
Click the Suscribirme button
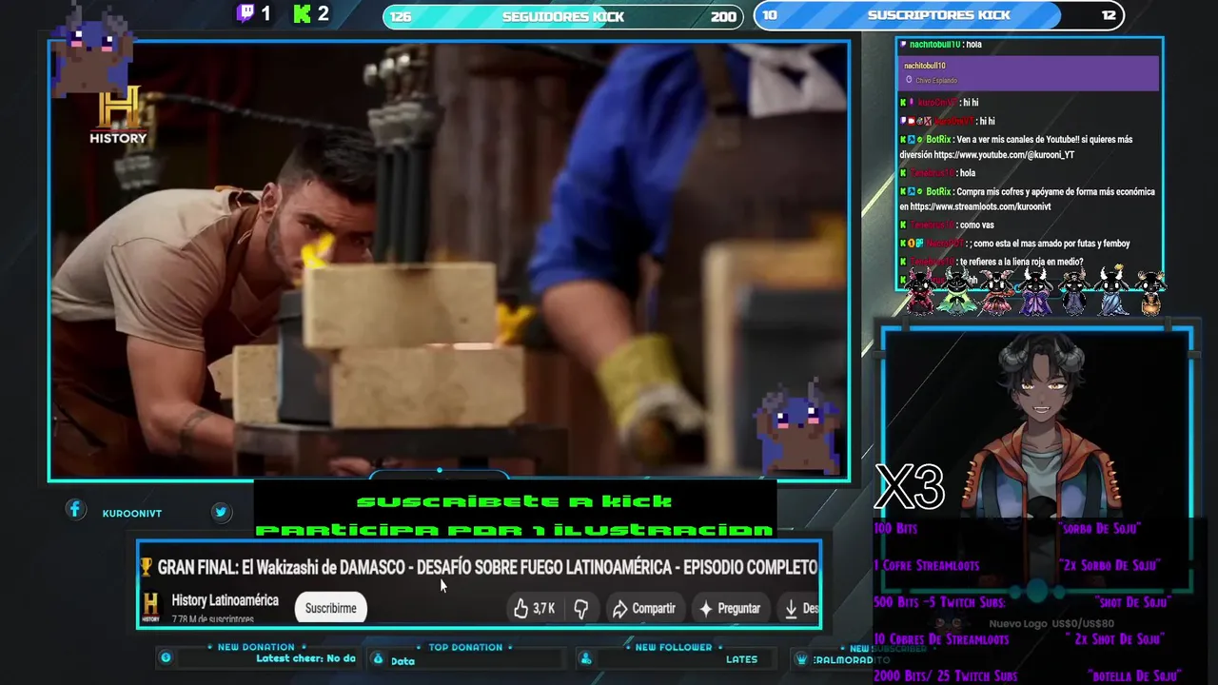click(330, 608)
